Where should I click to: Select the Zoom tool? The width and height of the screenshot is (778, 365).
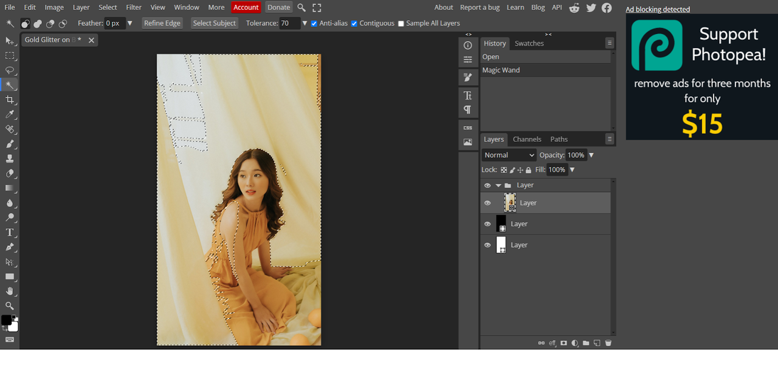point(10,306)
